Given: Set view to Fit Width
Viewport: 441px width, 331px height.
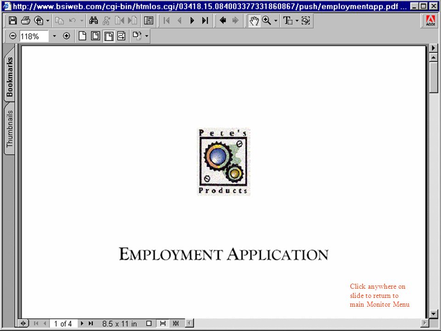Looking at the screenshot, I should pos(108,36).
